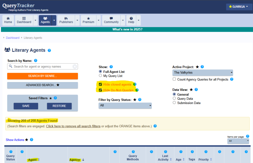253x163 pixels.
Task: Expand the Dashboard menu arrow
Action: pyautogui.click(x=35, y=20)
